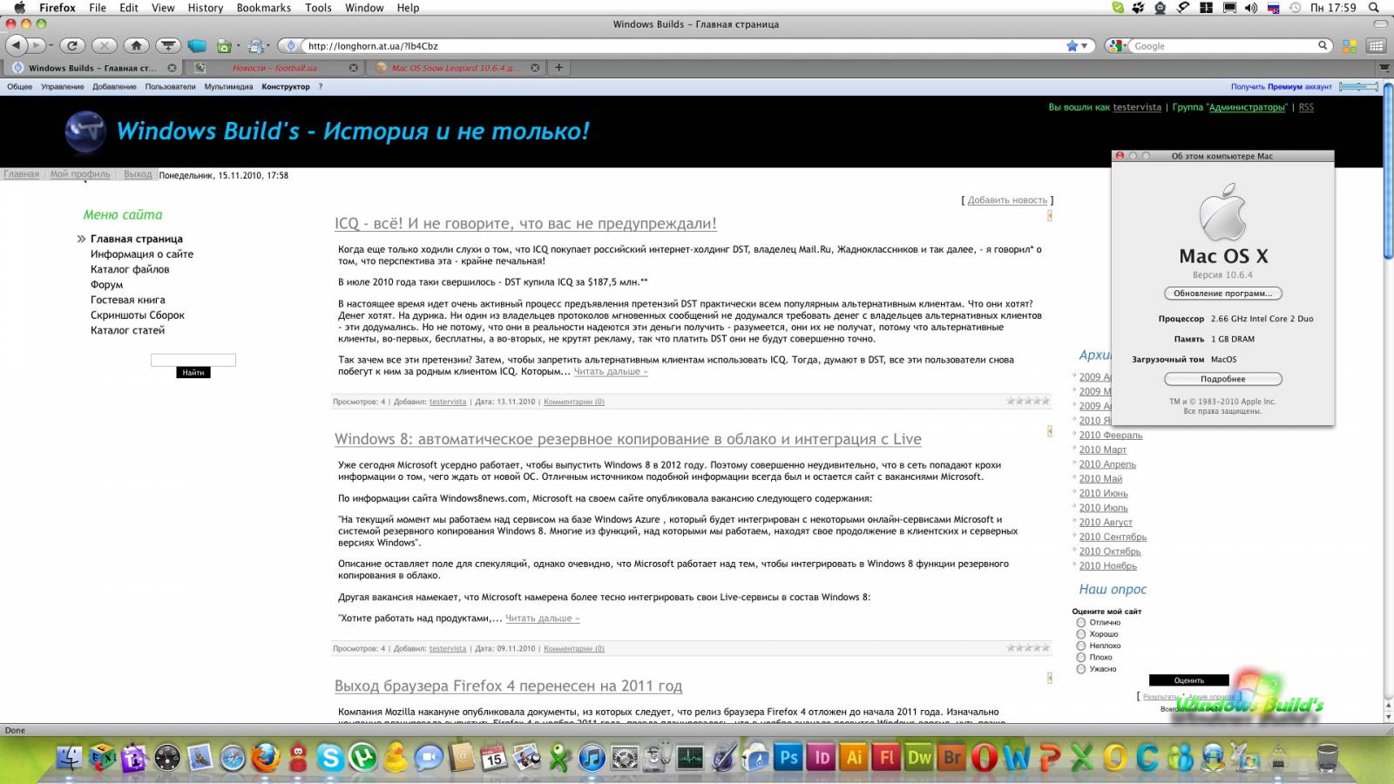Rate the ICQ article with stars

[x=1028, y=402]
